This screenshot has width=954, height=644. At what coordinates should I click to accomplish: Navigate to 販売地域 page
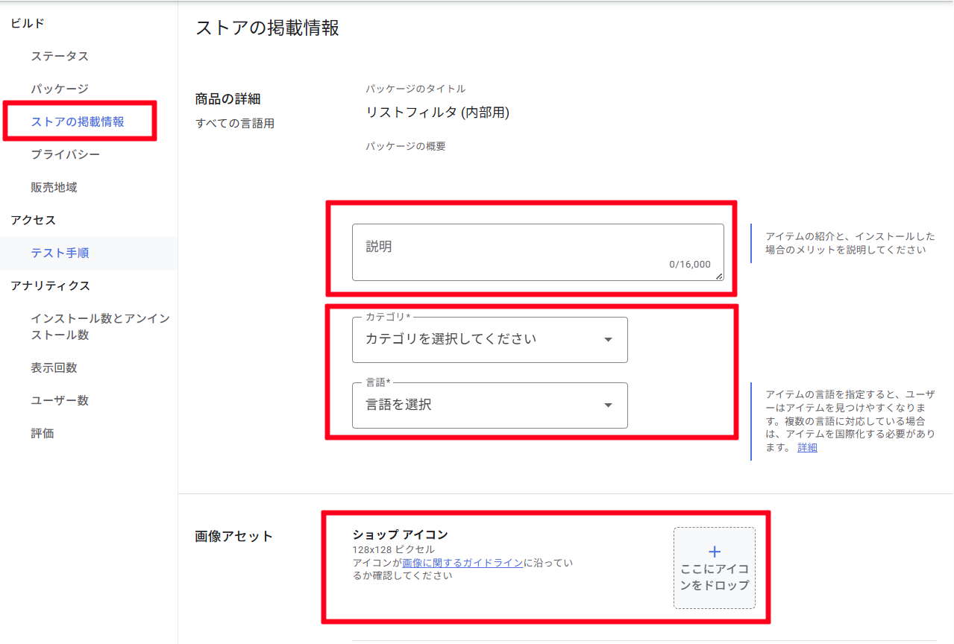(54, 187)
